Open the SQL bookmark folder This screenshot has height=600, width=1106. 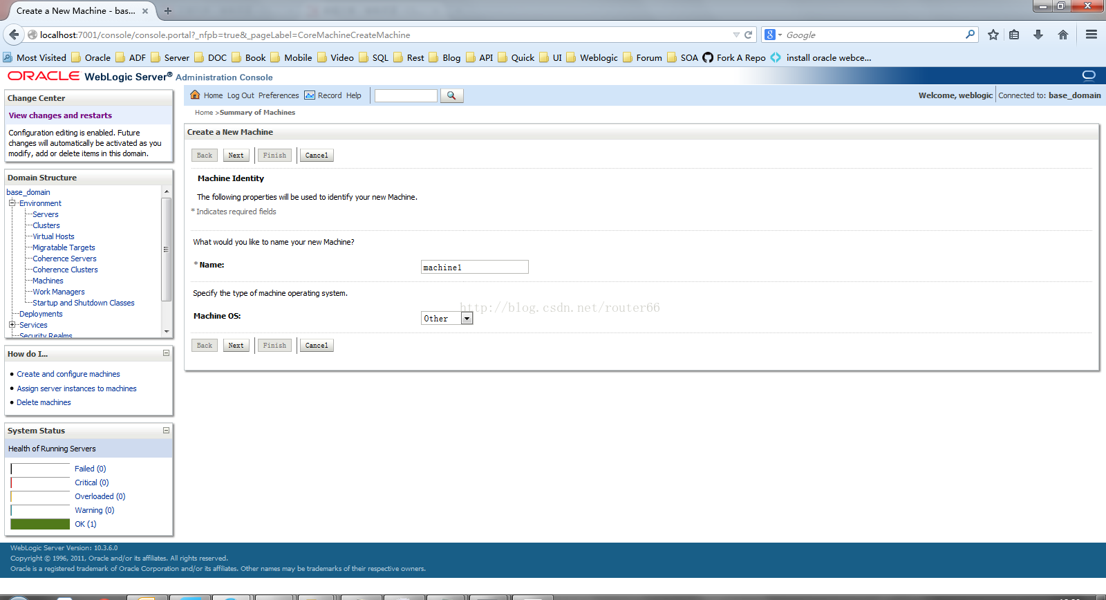(x=373, y=57)
